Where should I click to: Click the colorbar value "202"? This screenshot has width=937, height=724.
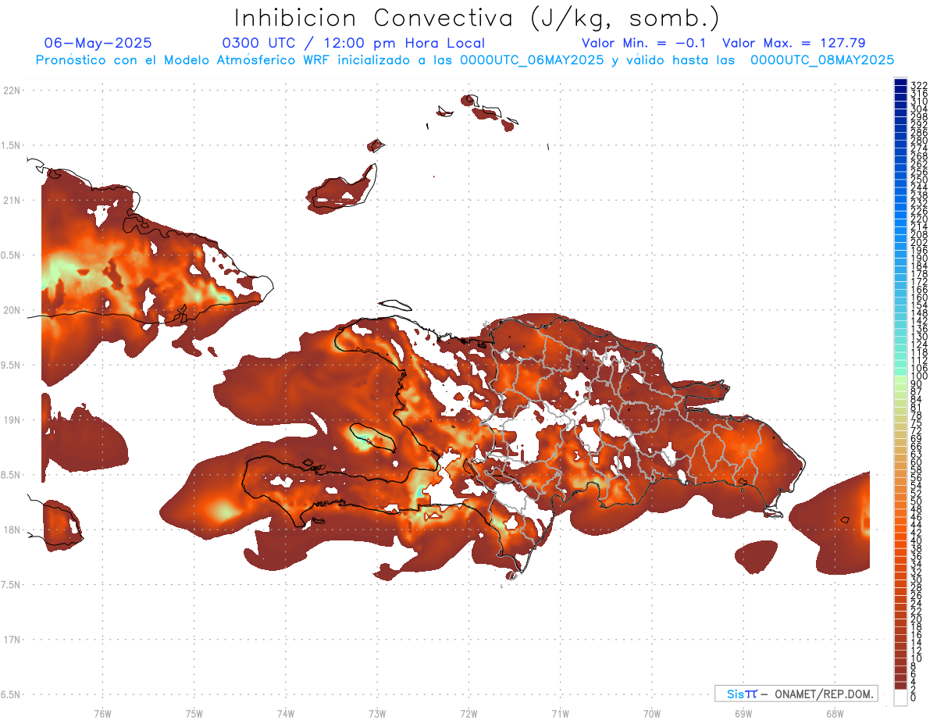pos(918,242)
